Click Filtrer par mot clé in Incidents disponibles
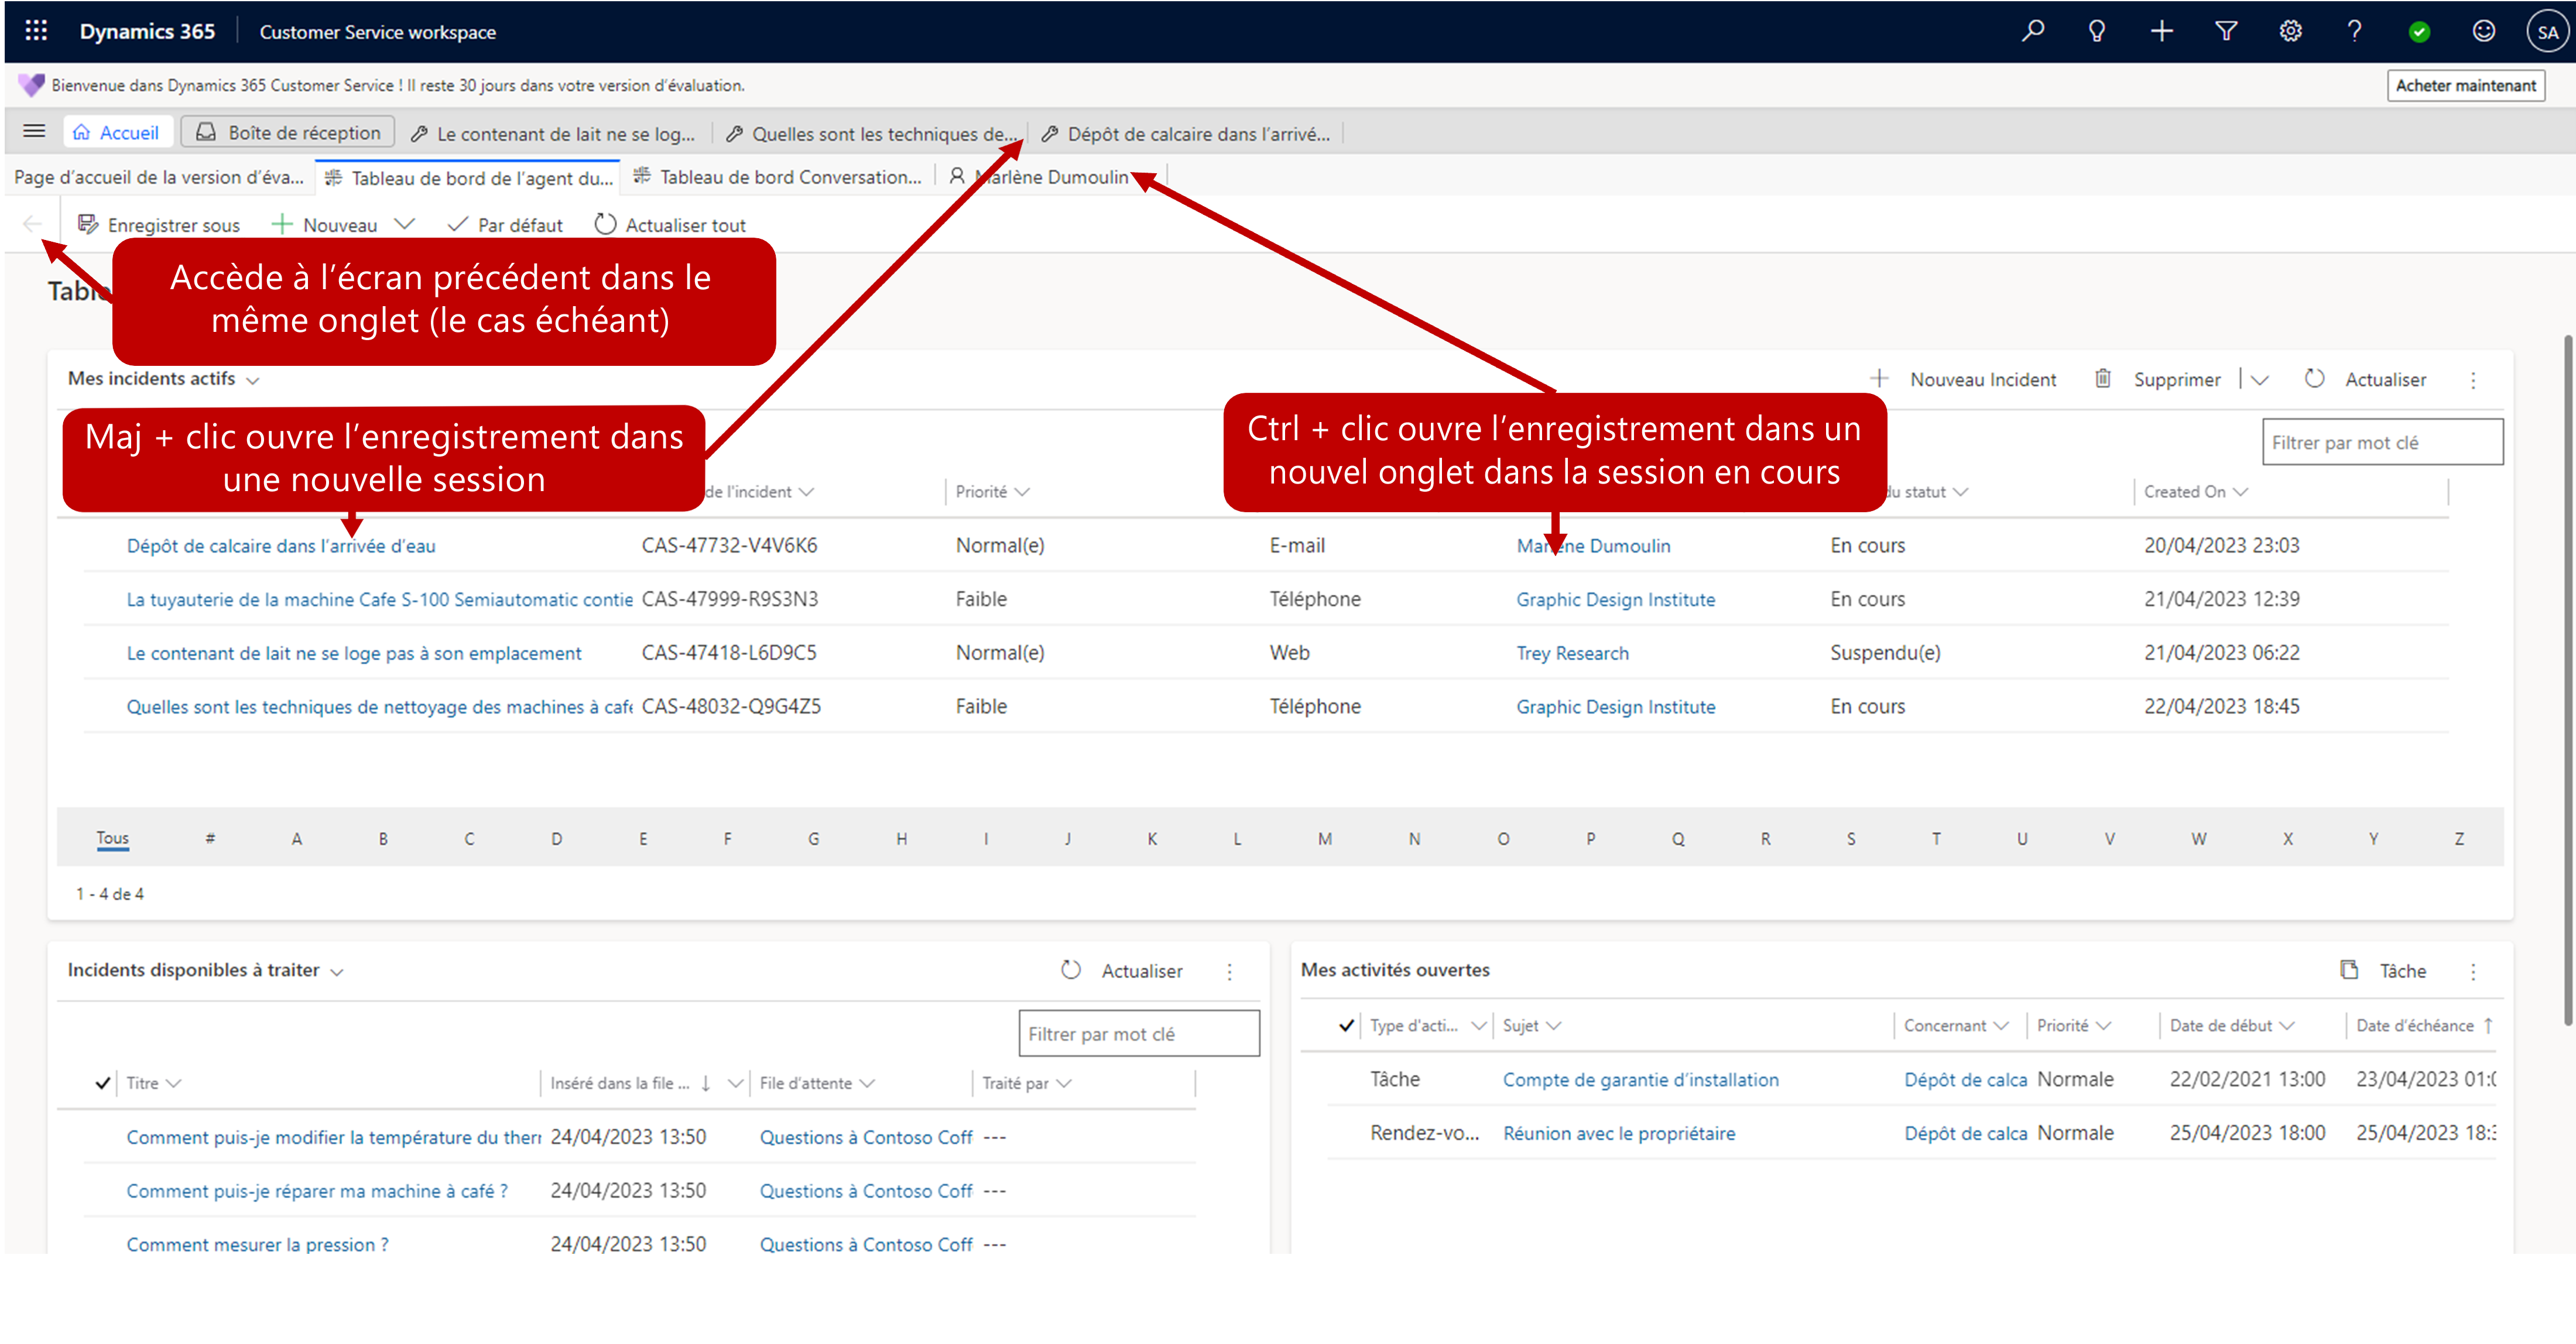 pos(1138,1034)
